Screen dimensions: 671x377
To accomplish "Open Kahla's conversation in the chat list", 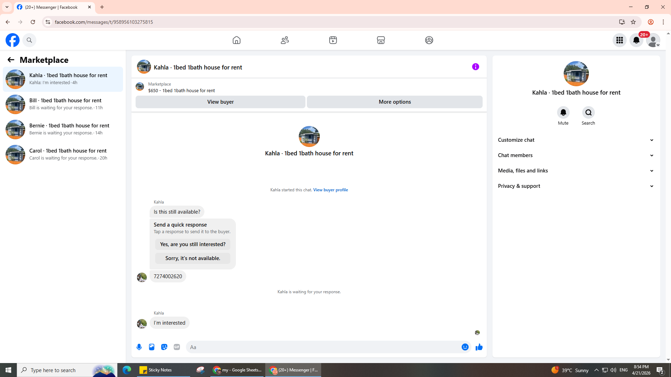I will click(63, 79).
